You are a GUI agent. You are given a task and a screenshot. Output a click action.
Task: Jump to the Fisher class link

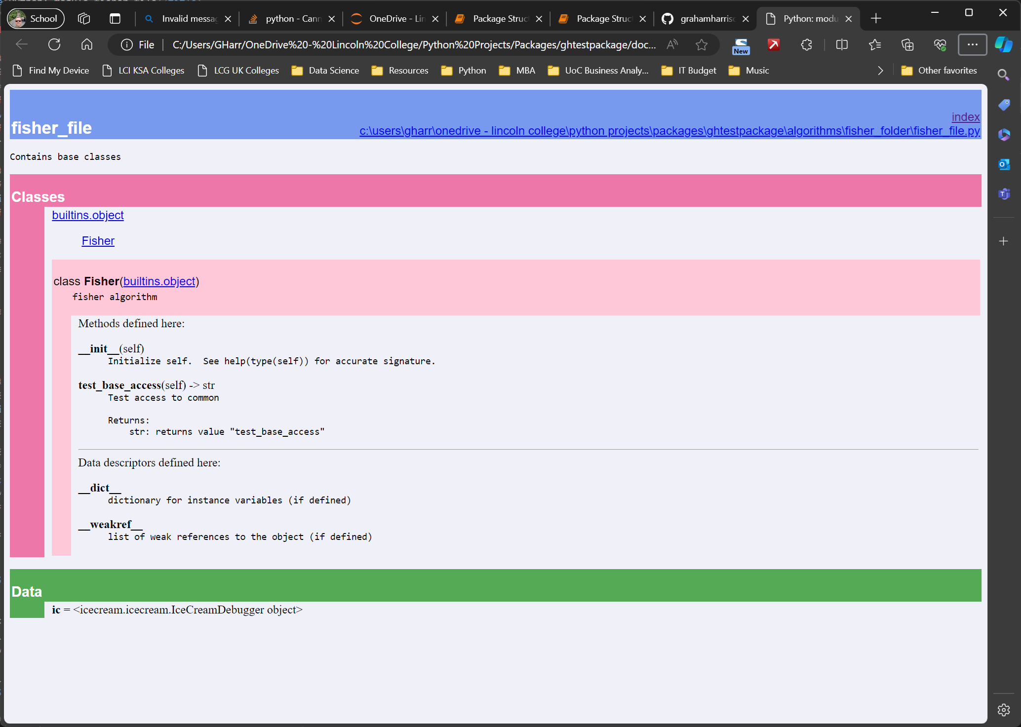pyautogui.click(x=98, y=241)
